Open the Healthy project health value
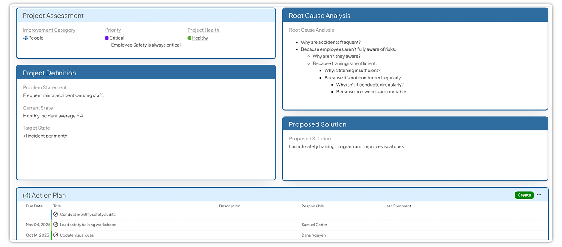Image resolution: width=562 pixels, height=247 pixels. 200,38
